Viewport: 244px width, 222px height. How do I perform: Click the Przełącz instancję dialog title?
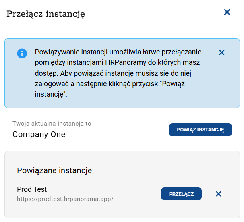click(46, 14)
